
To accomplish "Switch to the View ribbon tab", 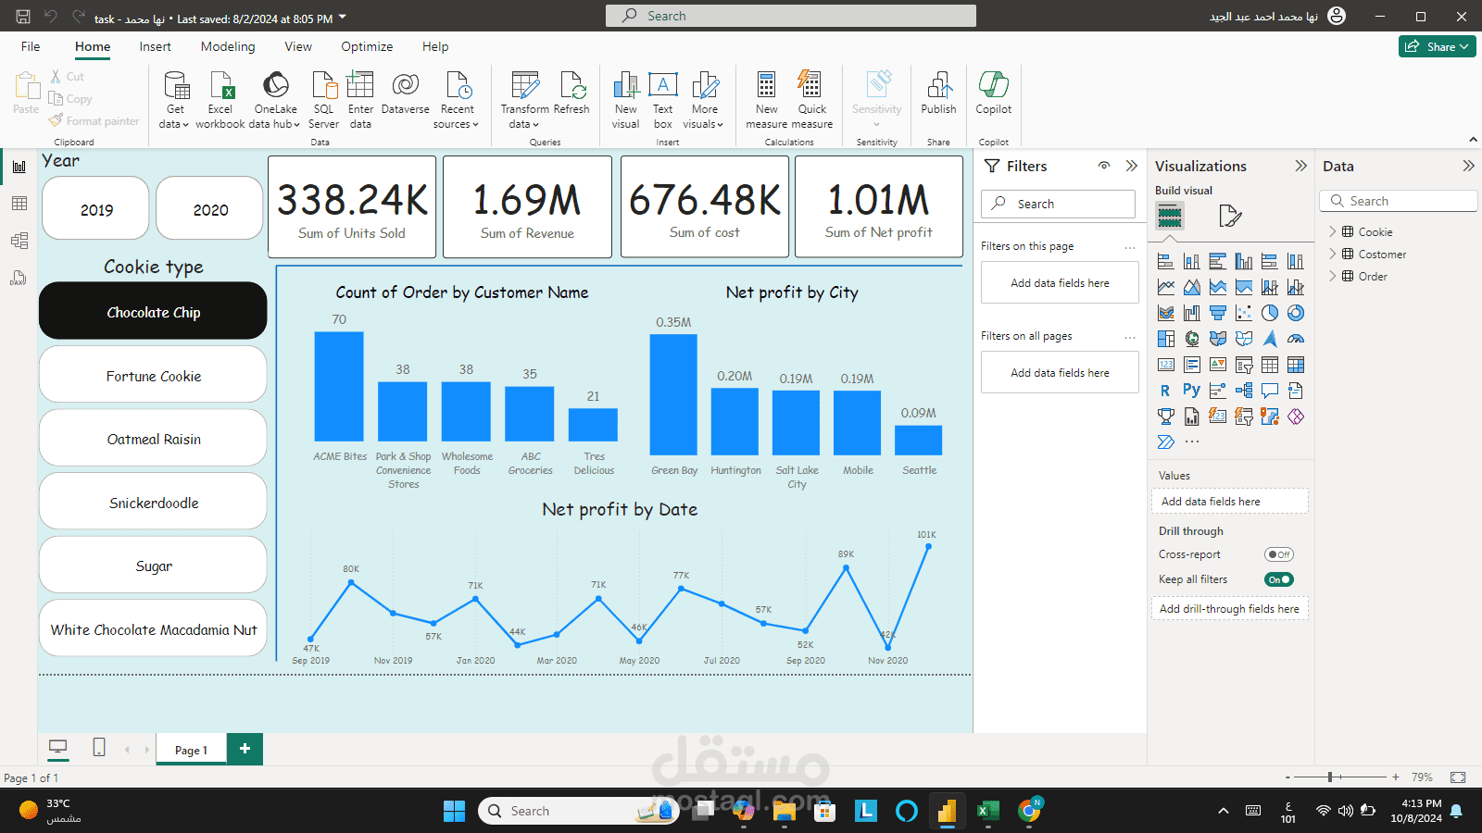I will tap(298, 46).
